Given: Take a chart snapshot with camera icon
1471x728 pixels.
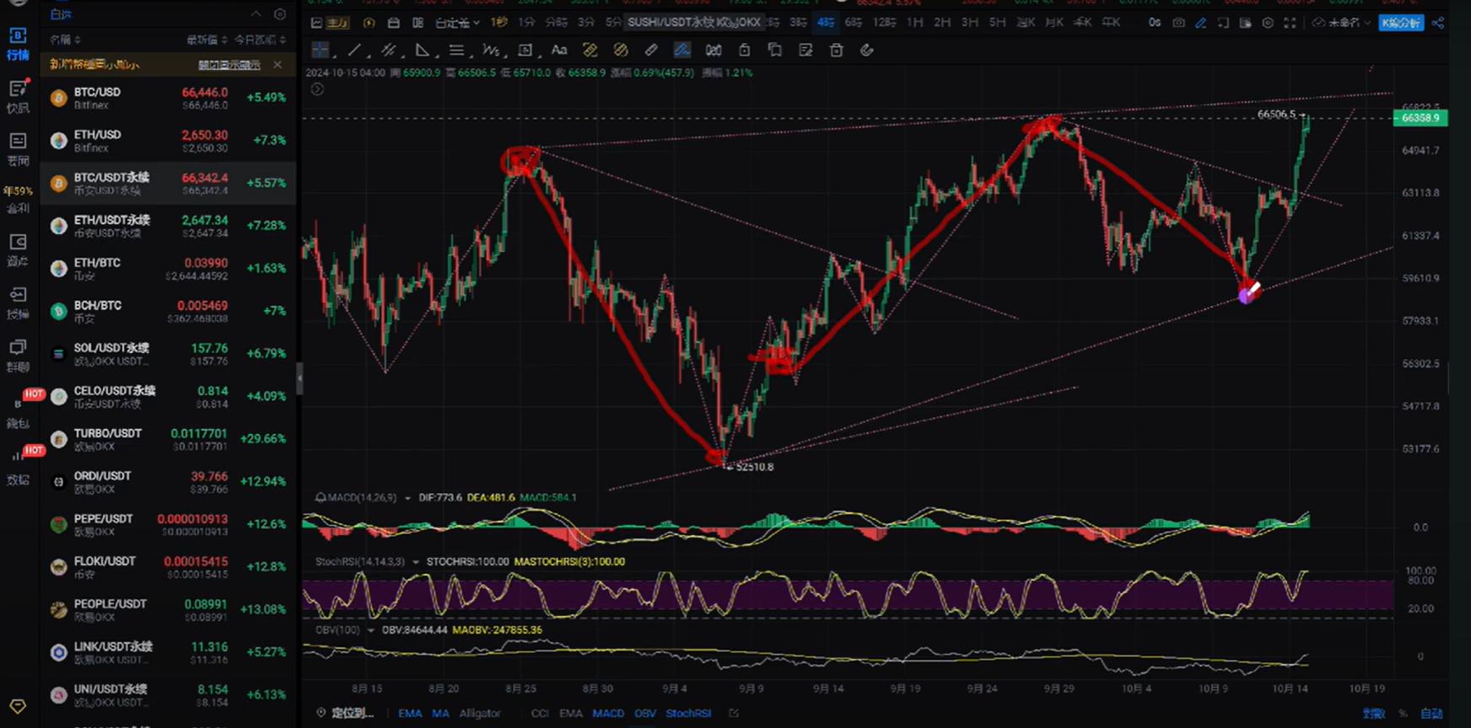Looking at the screenshot, I should (1178, 23).
